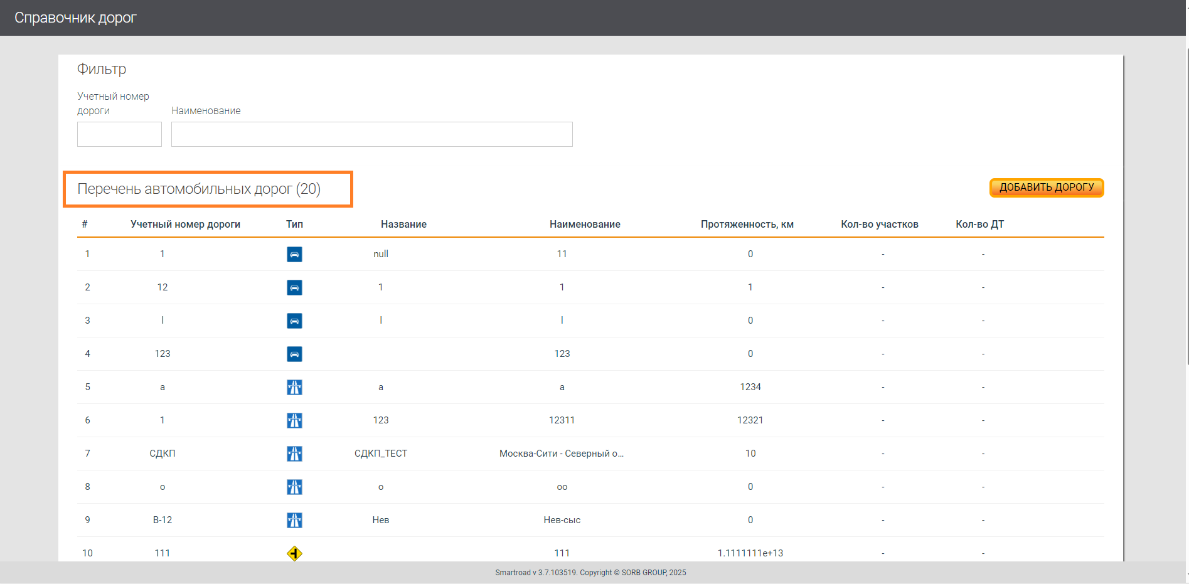Click the yellow main-road icon in row 10
This screenshot has height=584, width=1189.
point(294,553)
